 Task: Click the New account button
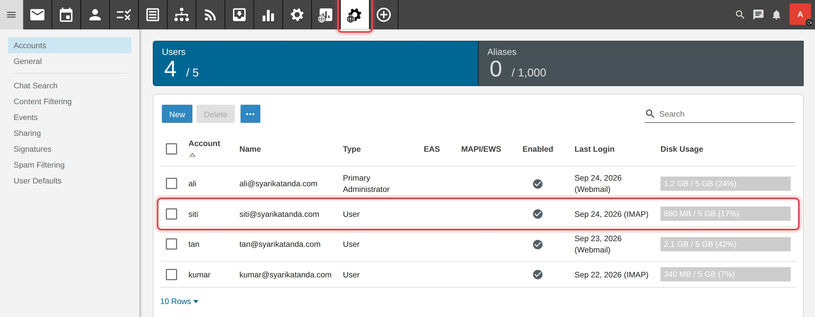177,114
